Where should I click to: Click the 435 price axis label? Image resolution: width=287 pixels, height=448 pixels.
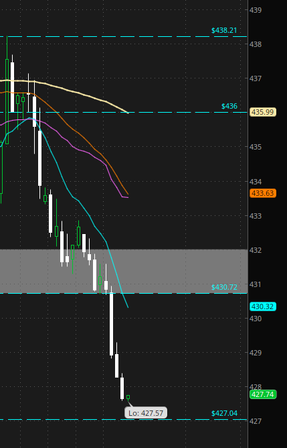click(256, 147)
